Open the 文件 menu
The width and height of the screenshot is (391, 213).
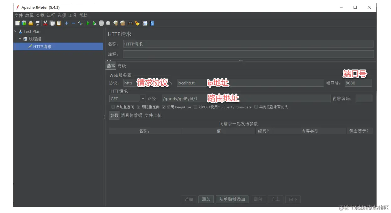click(x=19, y=15)
